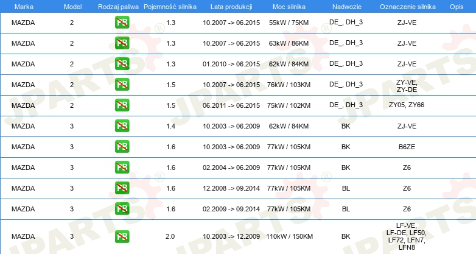This screenshot has height=254, width=476.
Task: Click the Pojemność silnika column header
Action: point(170,7)
